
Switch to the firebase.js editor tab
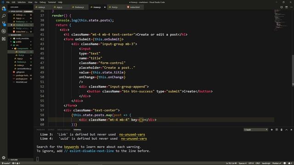tap(79, 7)
